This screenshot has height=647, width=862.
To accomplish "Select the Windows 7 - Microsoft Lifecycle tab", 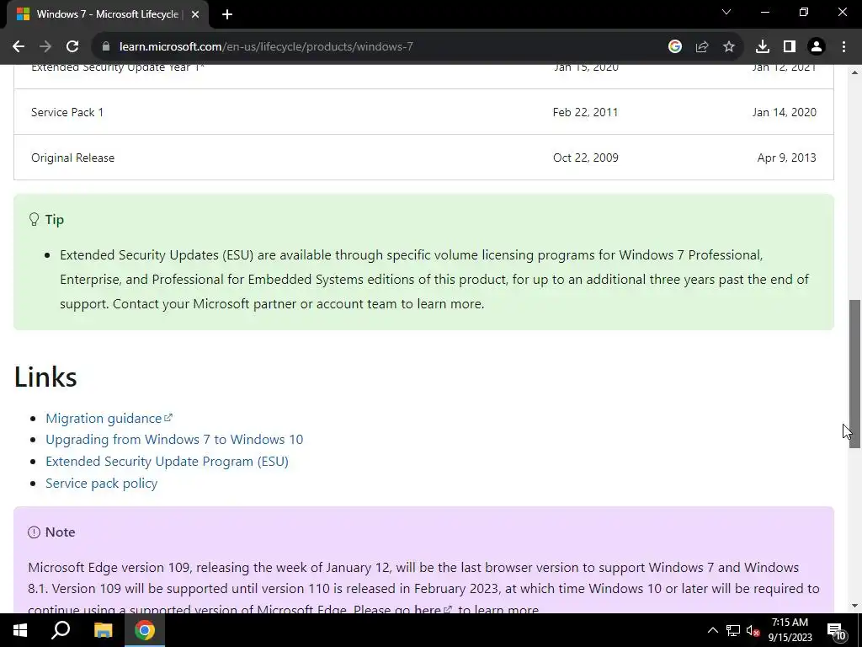I will pyautogui.click(x=108, y=14).
